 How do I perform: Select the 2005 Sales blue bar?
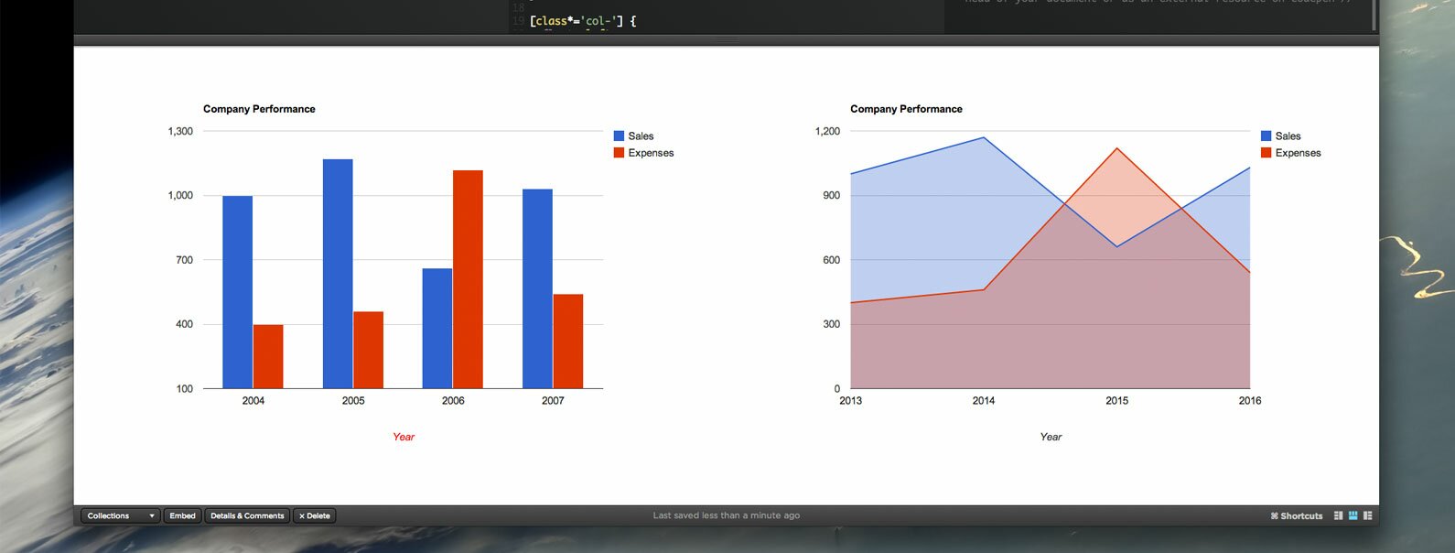coord(338,274)
